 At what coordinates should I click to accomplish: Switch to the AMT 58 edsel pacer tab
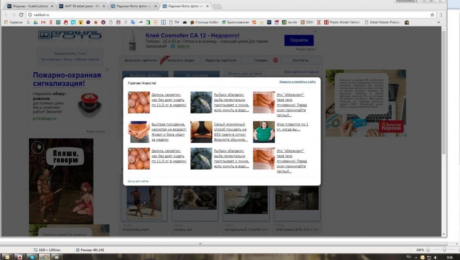click(82, 6)
